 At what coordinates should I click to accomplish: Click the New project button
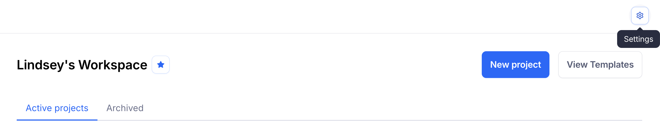515,65
